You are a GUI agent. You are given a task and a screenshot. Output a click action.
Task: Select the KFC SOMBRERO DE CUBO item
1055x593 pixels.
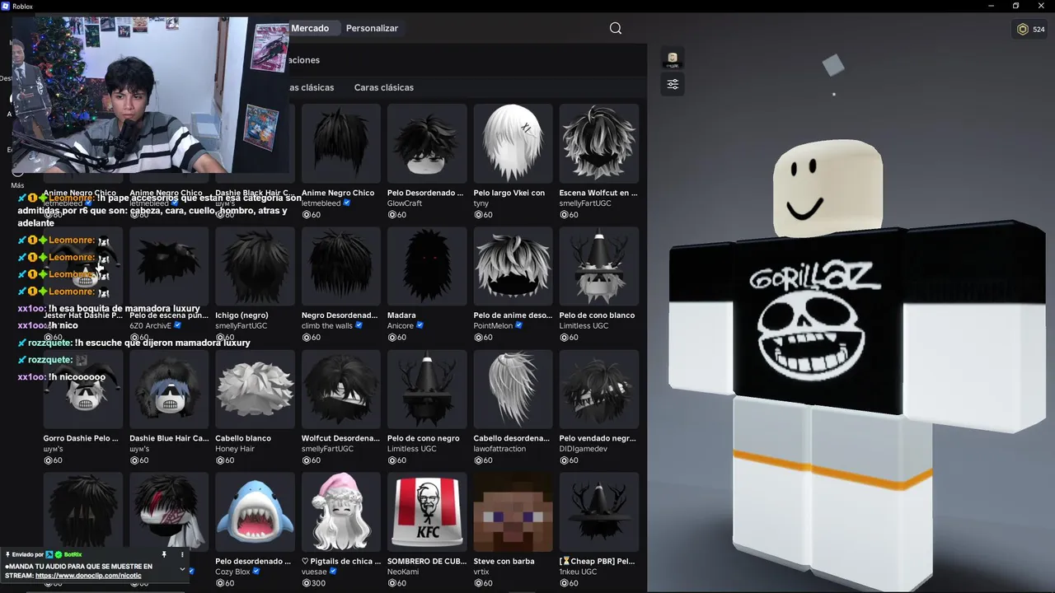427,511
